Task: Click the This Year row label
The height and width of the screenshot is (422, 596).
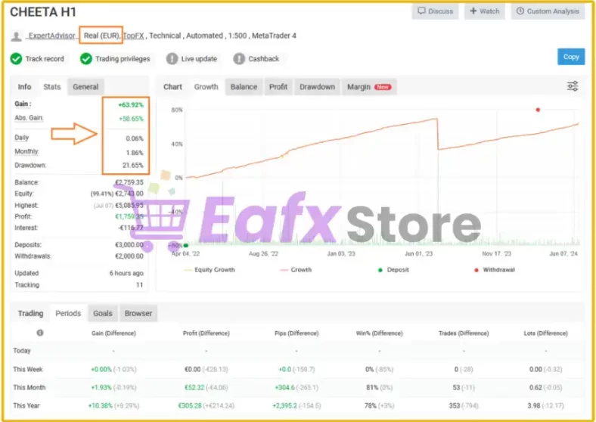Action: click(26, 405)
